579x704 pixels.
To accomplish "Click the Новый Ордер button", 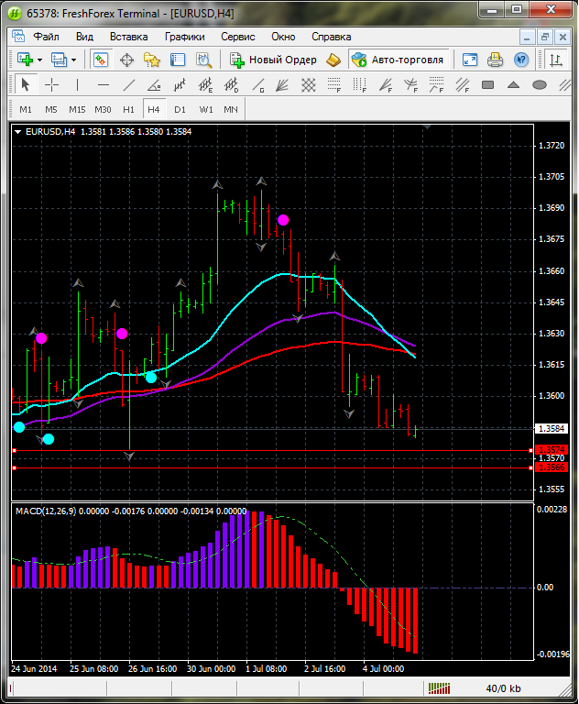I will pyautogui.click(x=273, y=60).
